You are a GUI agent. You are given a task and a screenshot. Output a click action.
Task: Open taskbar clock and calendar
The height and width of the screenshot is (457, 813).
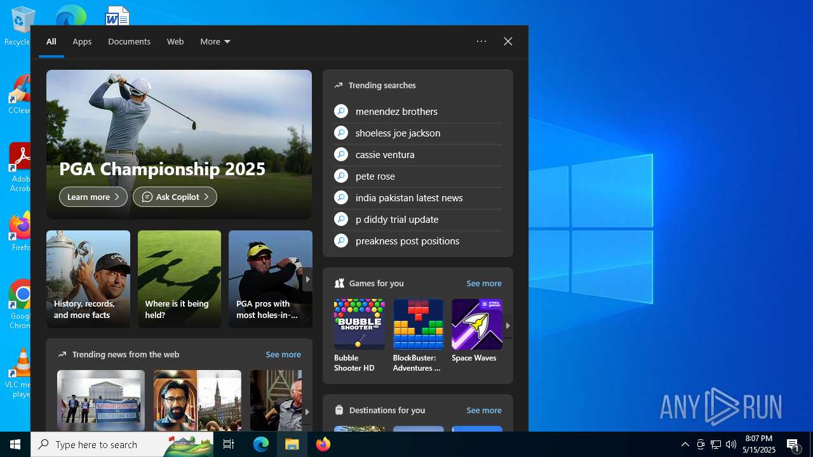[759, 444]
